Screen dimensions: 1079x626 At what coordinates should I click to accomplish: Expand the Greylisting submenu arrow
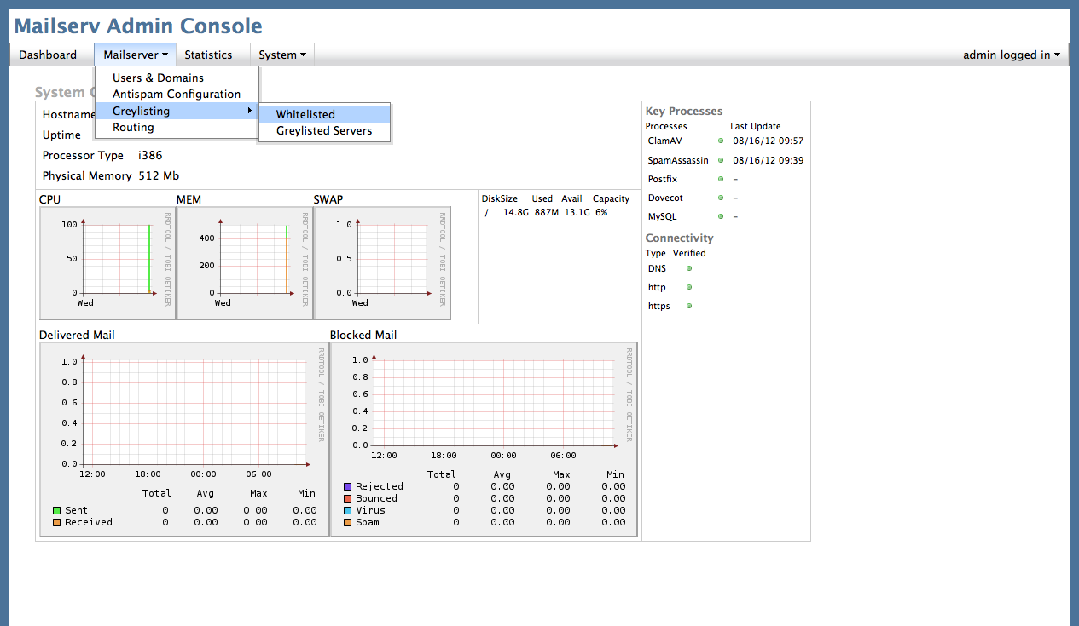click(250, 111)
